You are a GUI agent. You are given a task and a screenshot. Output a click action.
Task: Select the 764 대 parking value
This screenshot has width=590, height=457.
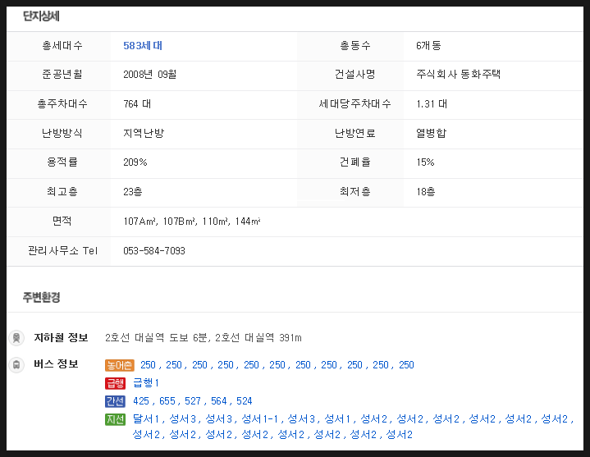click(x=137, y=103)
